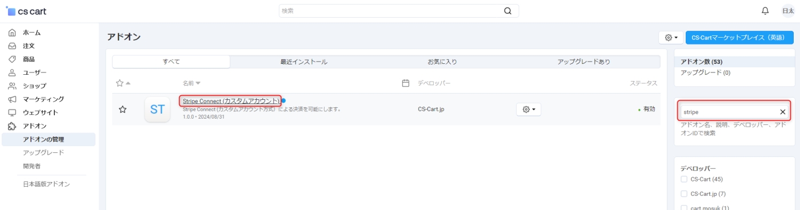
Task: Click the notification bell icon
Action: click(765, 11)
